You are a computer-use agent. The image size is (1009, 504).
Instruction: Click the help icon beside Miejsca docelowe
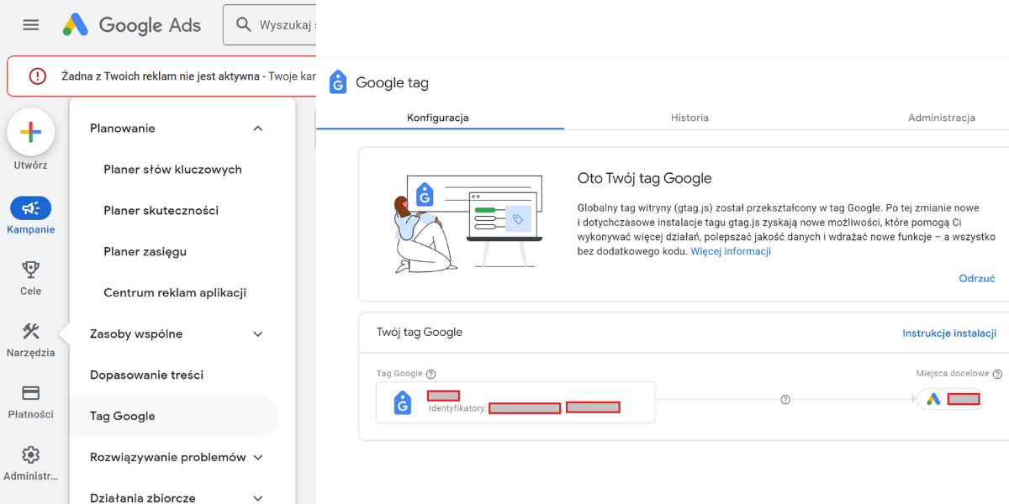click(997, 374)
